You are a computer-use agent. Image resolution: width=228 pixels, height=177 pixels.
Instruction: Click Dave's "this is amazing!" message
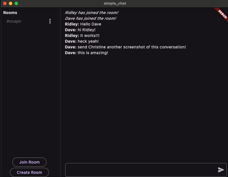(x=86, y=53)
